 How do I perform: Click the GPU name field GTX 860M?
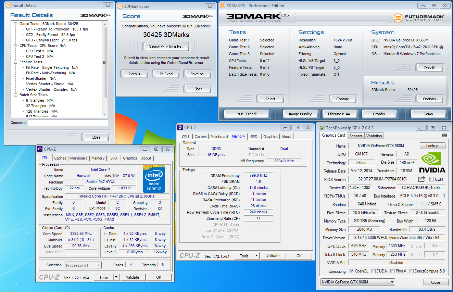382,146
